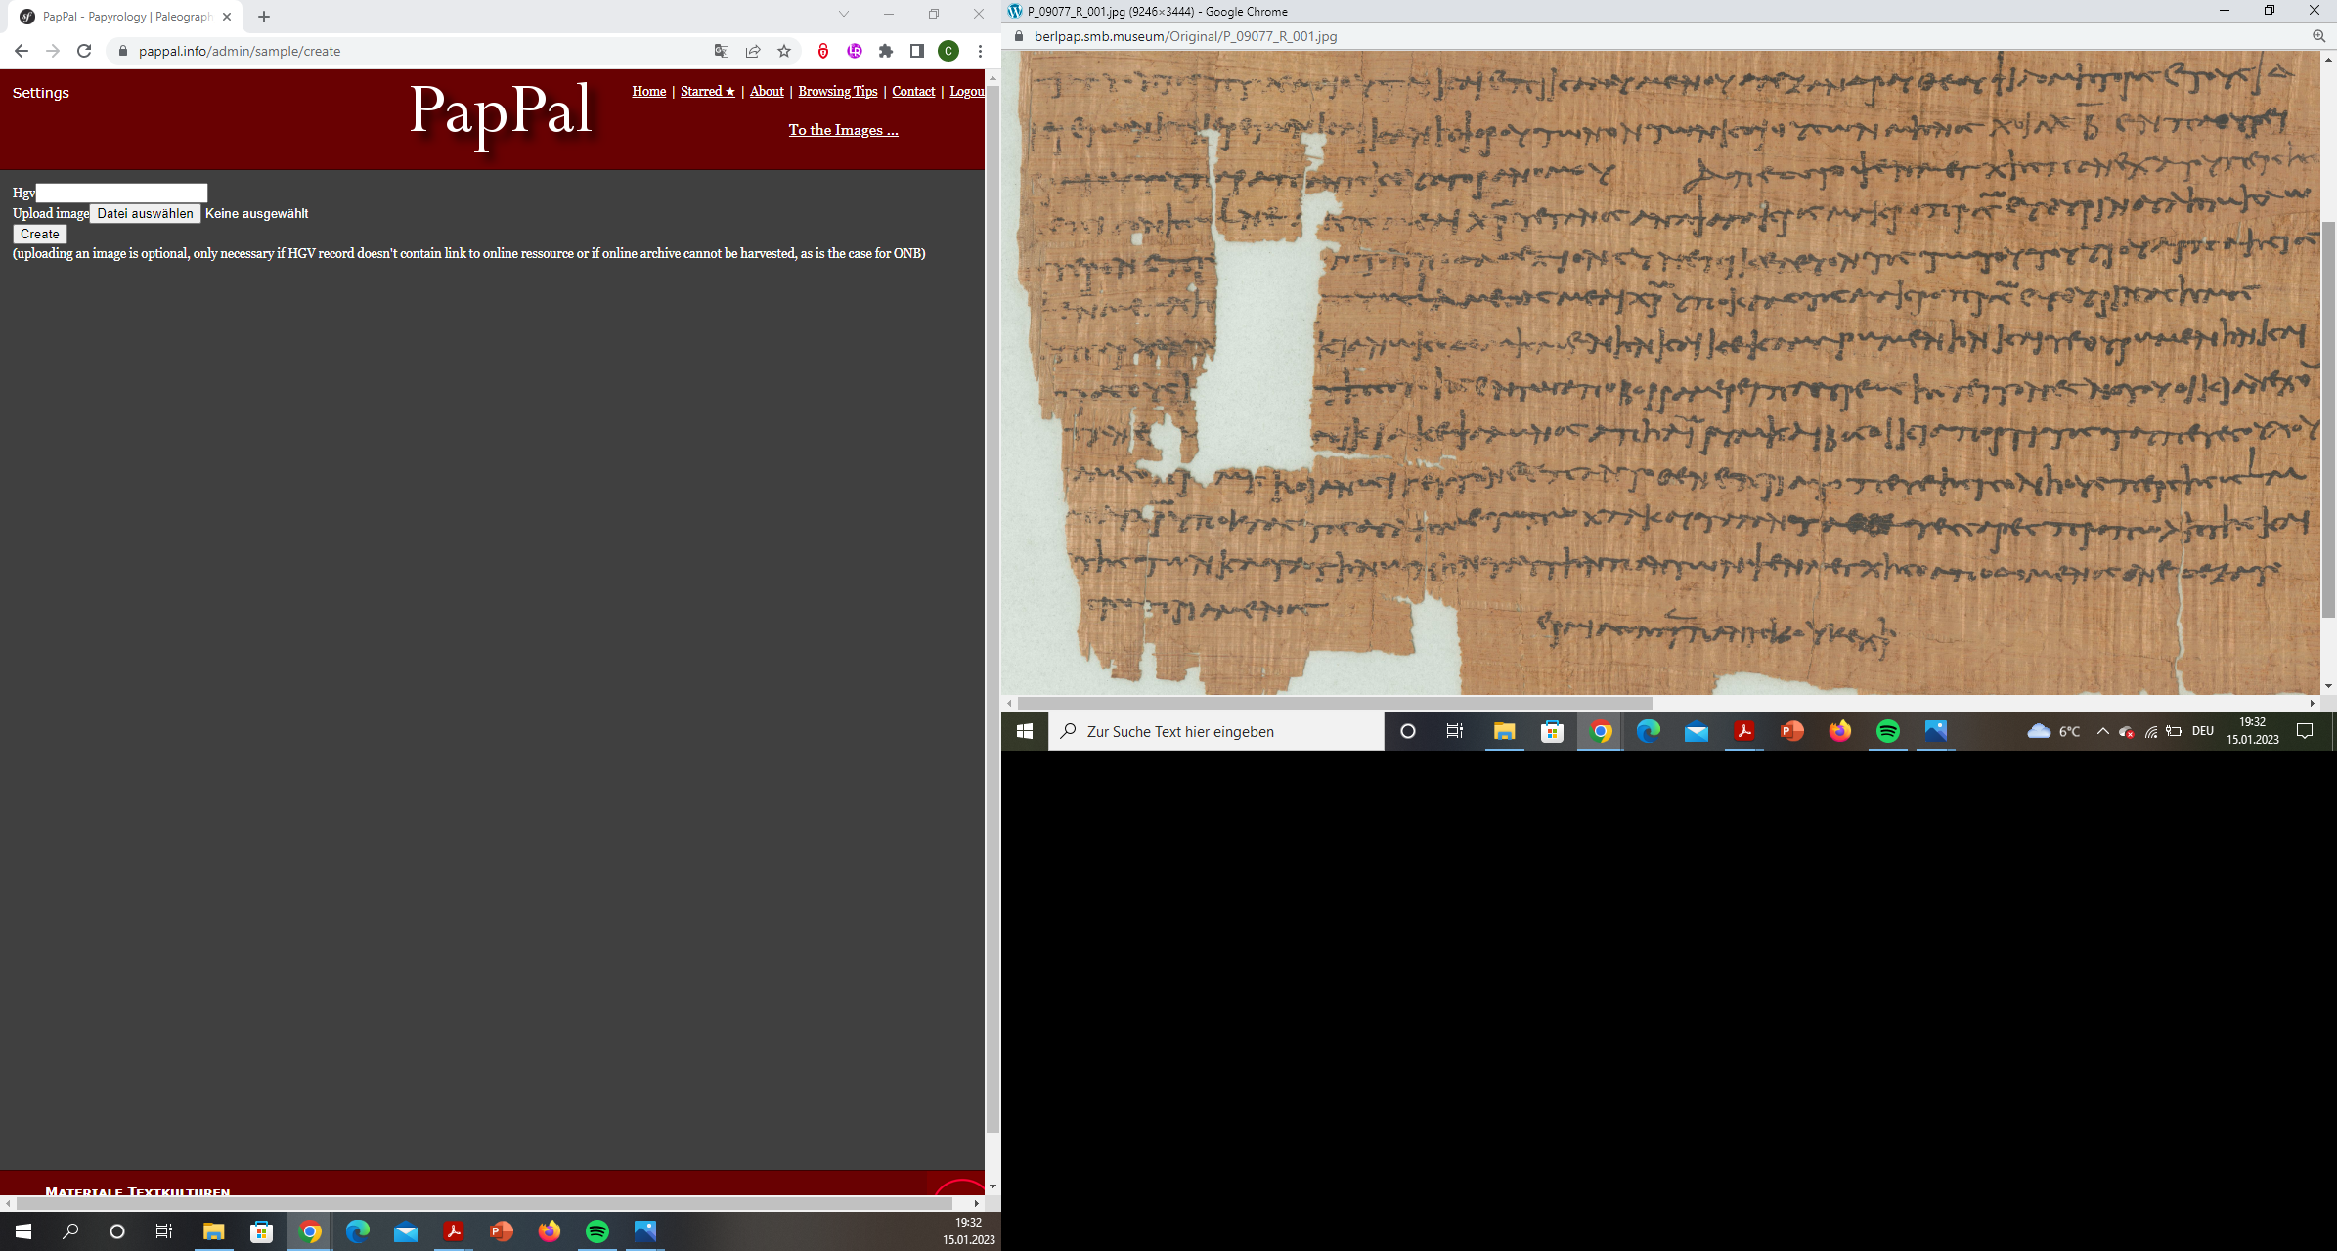This screenshot has width=2337, height=1251.
Task: Click the Create button
Action: pos(40,235)
